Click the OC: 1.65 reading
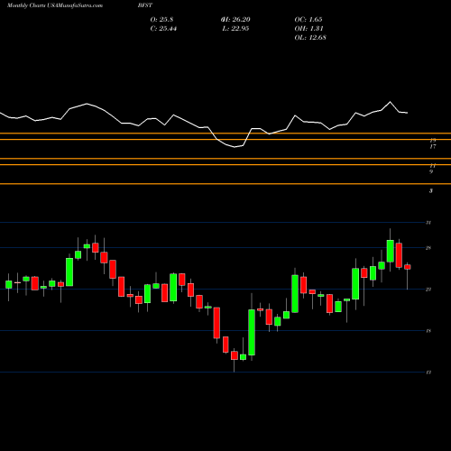This screenshot has height=451, width=451. coord(308,20)
